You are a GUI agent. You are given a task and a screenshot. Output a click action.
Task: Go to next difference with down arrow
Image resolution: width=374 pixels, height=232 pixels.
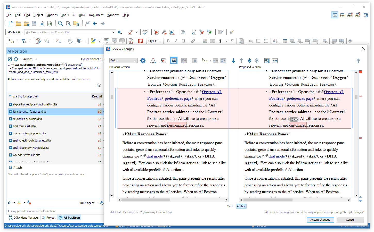(x=233, y=61)
